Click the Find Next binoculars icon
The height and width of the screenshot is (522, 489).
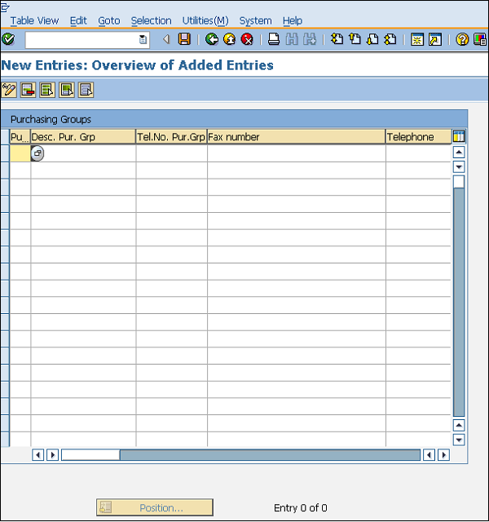pos(310,39)
